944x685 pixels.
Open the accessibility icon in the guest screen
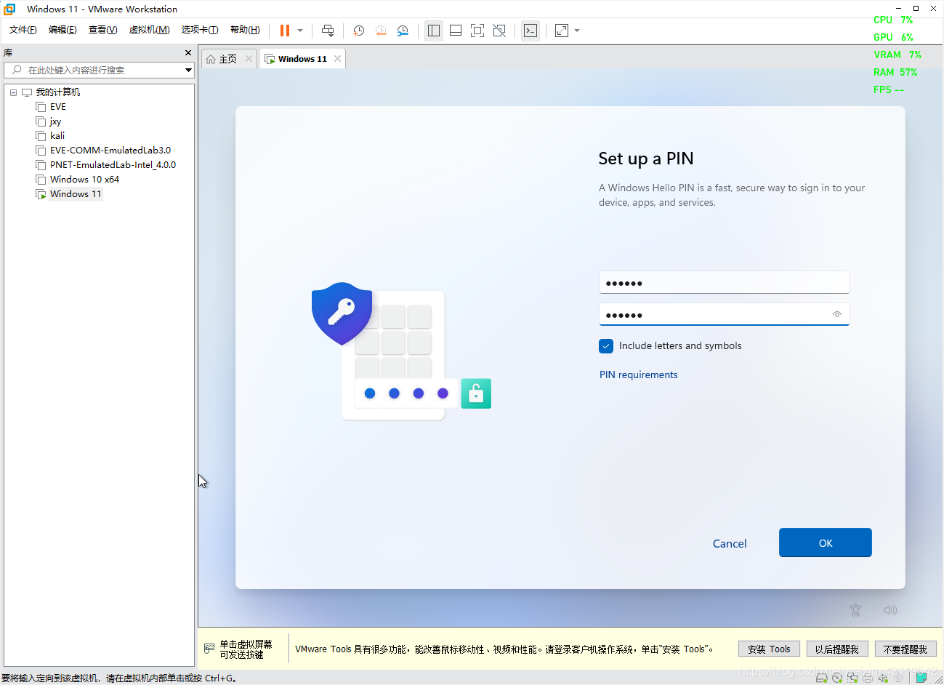point(856,610)
